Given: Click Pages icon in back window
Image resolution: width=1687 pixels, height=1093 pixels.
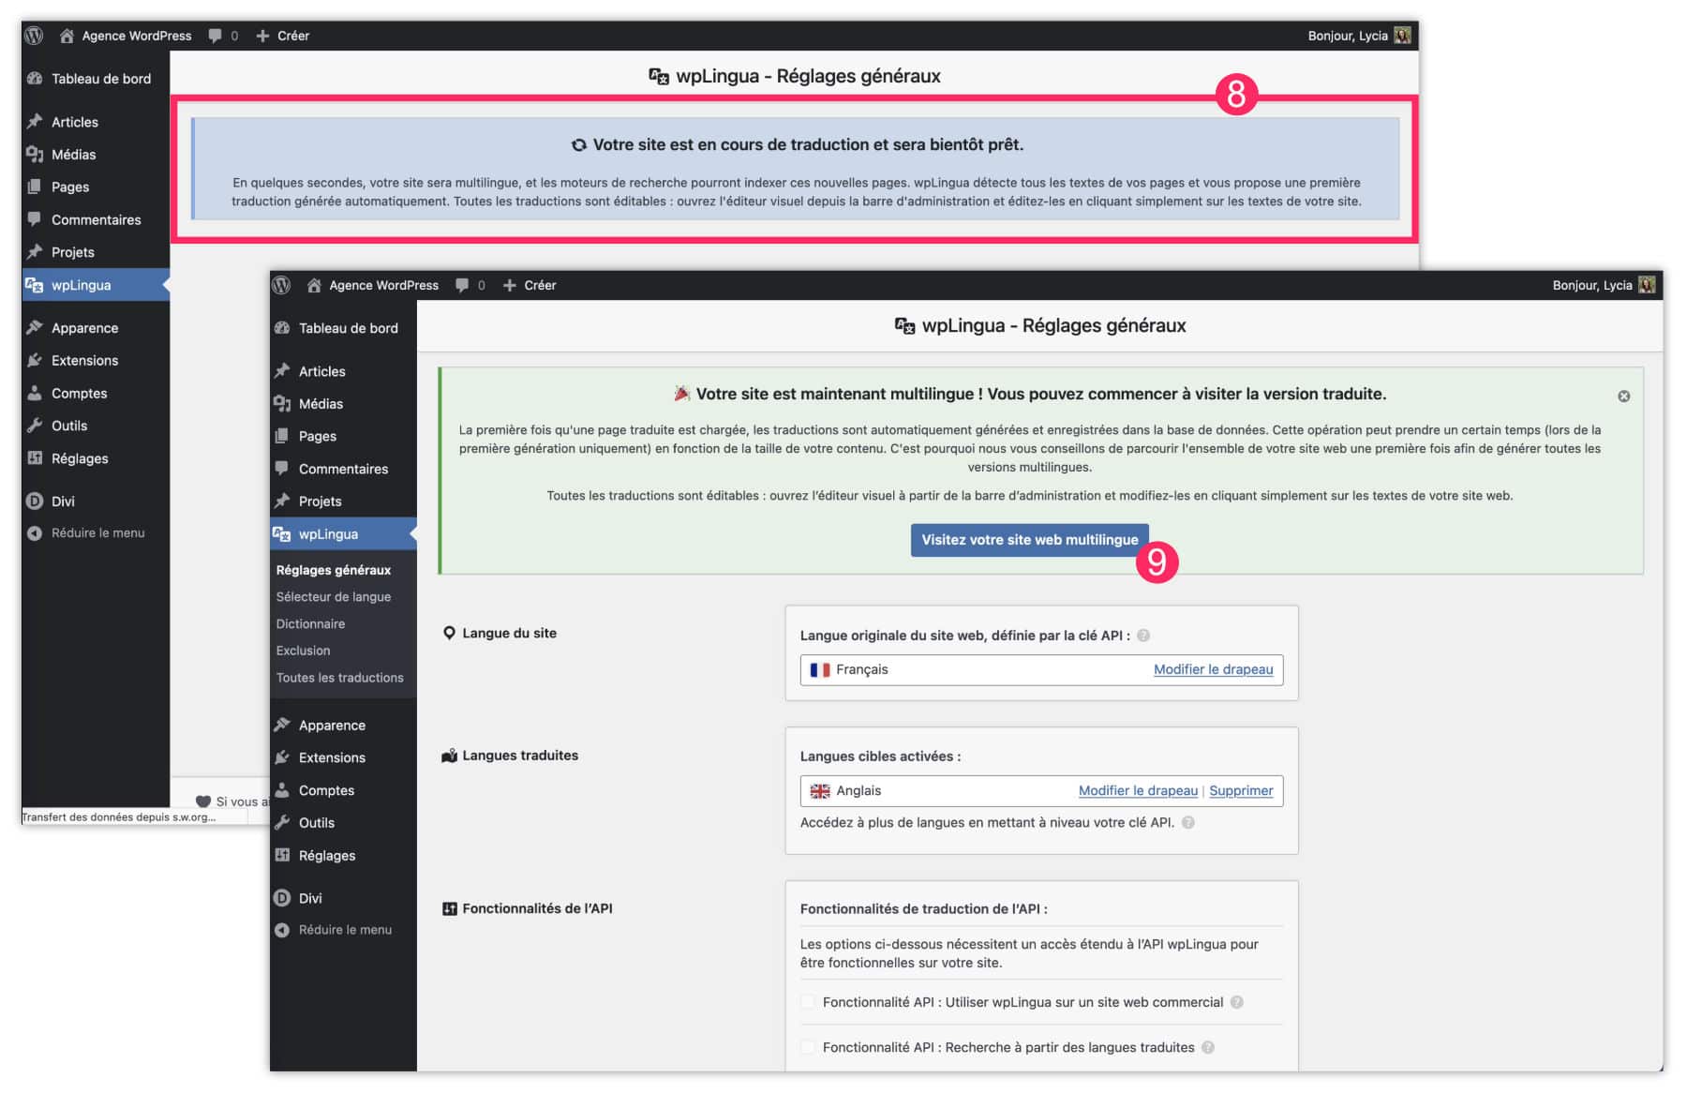Looking at the screenshot, I should pyautogui.click(x=35, y=187).
